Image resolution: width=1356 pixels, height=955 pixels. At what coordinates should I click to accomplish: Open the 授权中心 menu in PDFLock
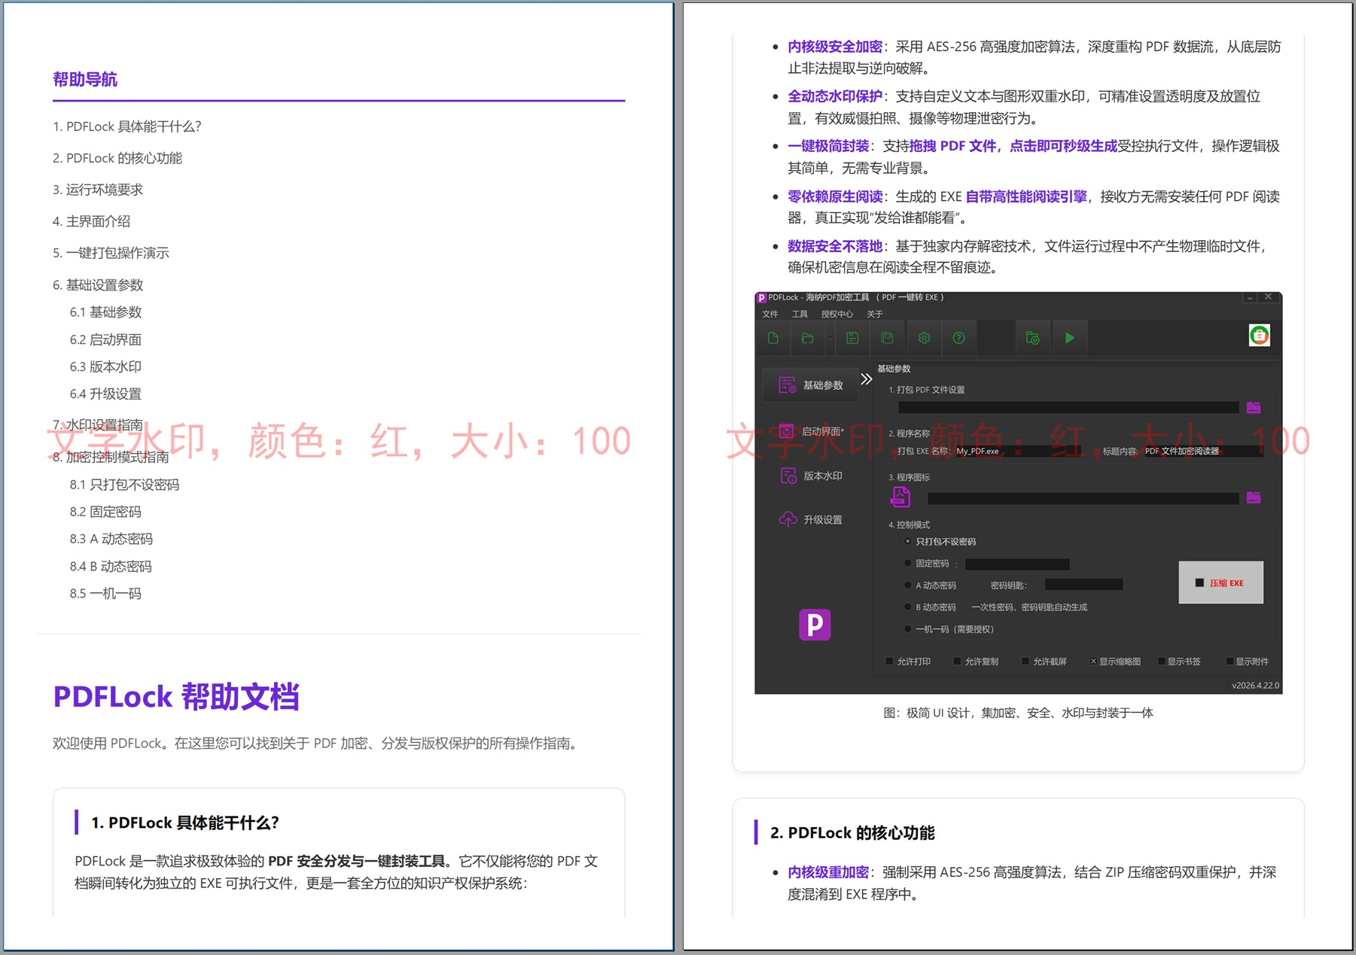pos(837,315)
